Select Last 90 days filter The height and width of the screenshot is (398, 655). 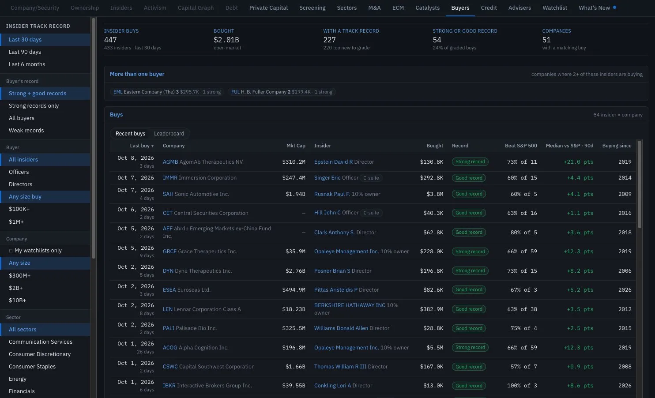tap(45, 52)
